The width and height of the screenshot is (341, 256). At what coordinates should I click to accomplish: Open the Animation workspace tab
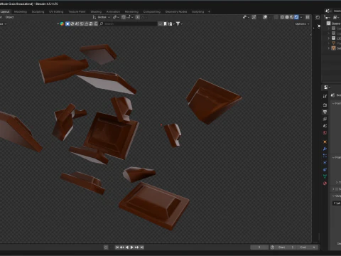(x=113, y=11)
